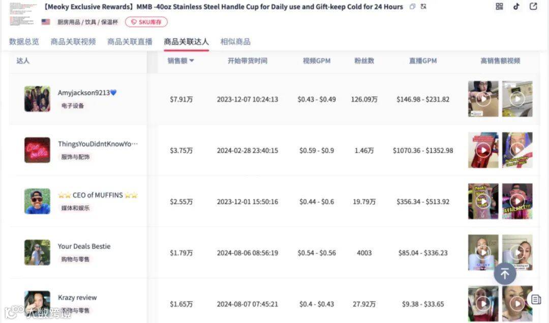Image resolution: width=549 pixels, height=323 pixels.
Task: Open Your Deals Bestie avatar
Action: (37, 253)
